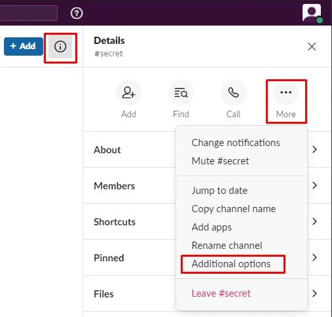Image resolution: width=332 pixels, height=317 pixels.
Task: Close the Details panel
Action: click(x=312, y=47)
